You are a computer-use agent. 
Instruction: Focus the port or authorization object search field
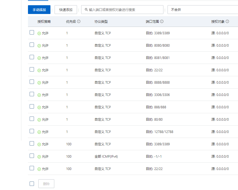pyautogui.click(x=122, y=10)
